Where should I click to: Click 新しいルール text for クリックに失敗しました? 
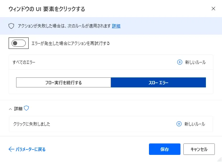194,124
